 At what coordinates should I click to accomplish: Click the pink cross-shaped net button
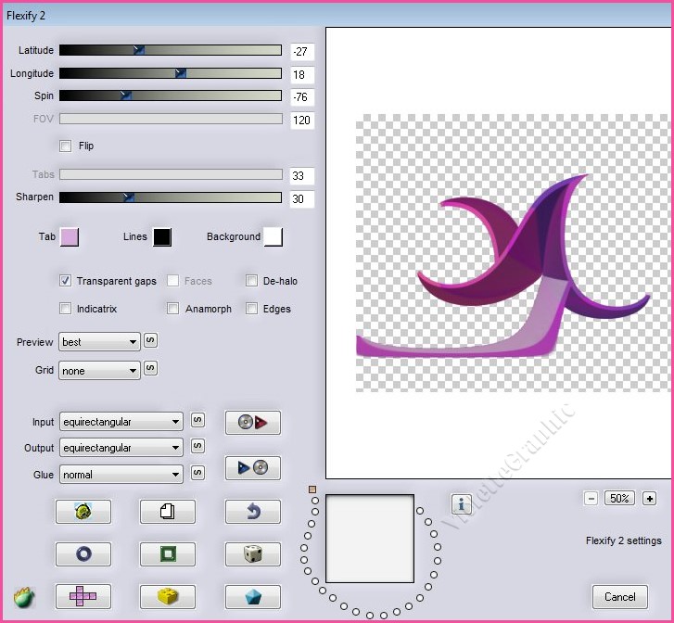click(x=83, y=596)
